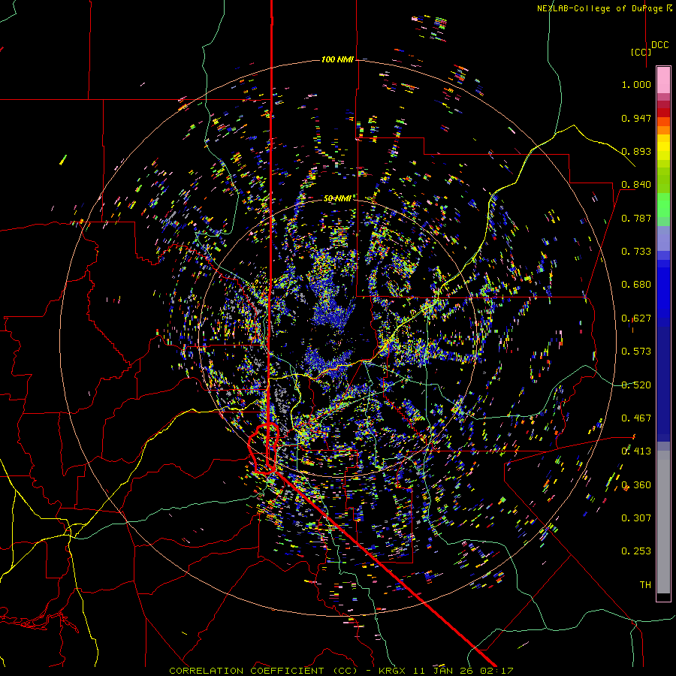The height and width of the screenshot is (676, 676).
Task: Select the 0.253 scale value
Action: [636, 551]
